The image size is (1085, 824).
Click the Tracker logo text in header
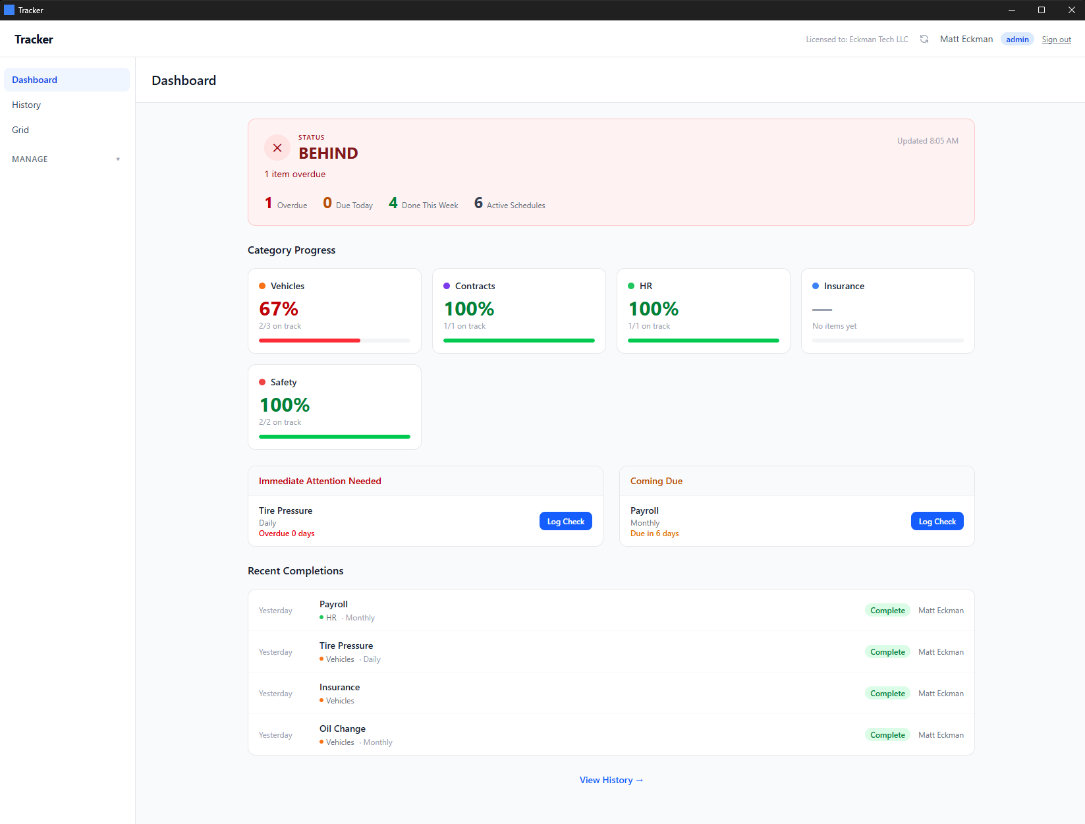coord(34,40)
